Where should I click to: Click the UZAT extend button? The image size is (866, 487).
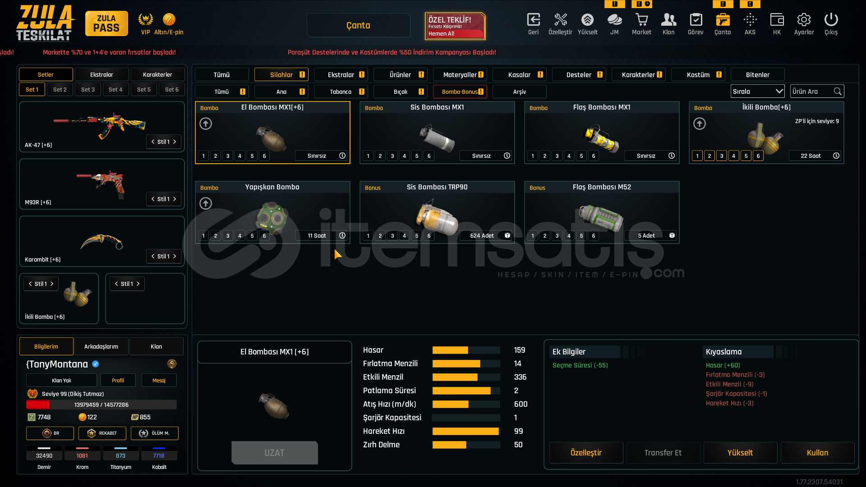point(275,452)
